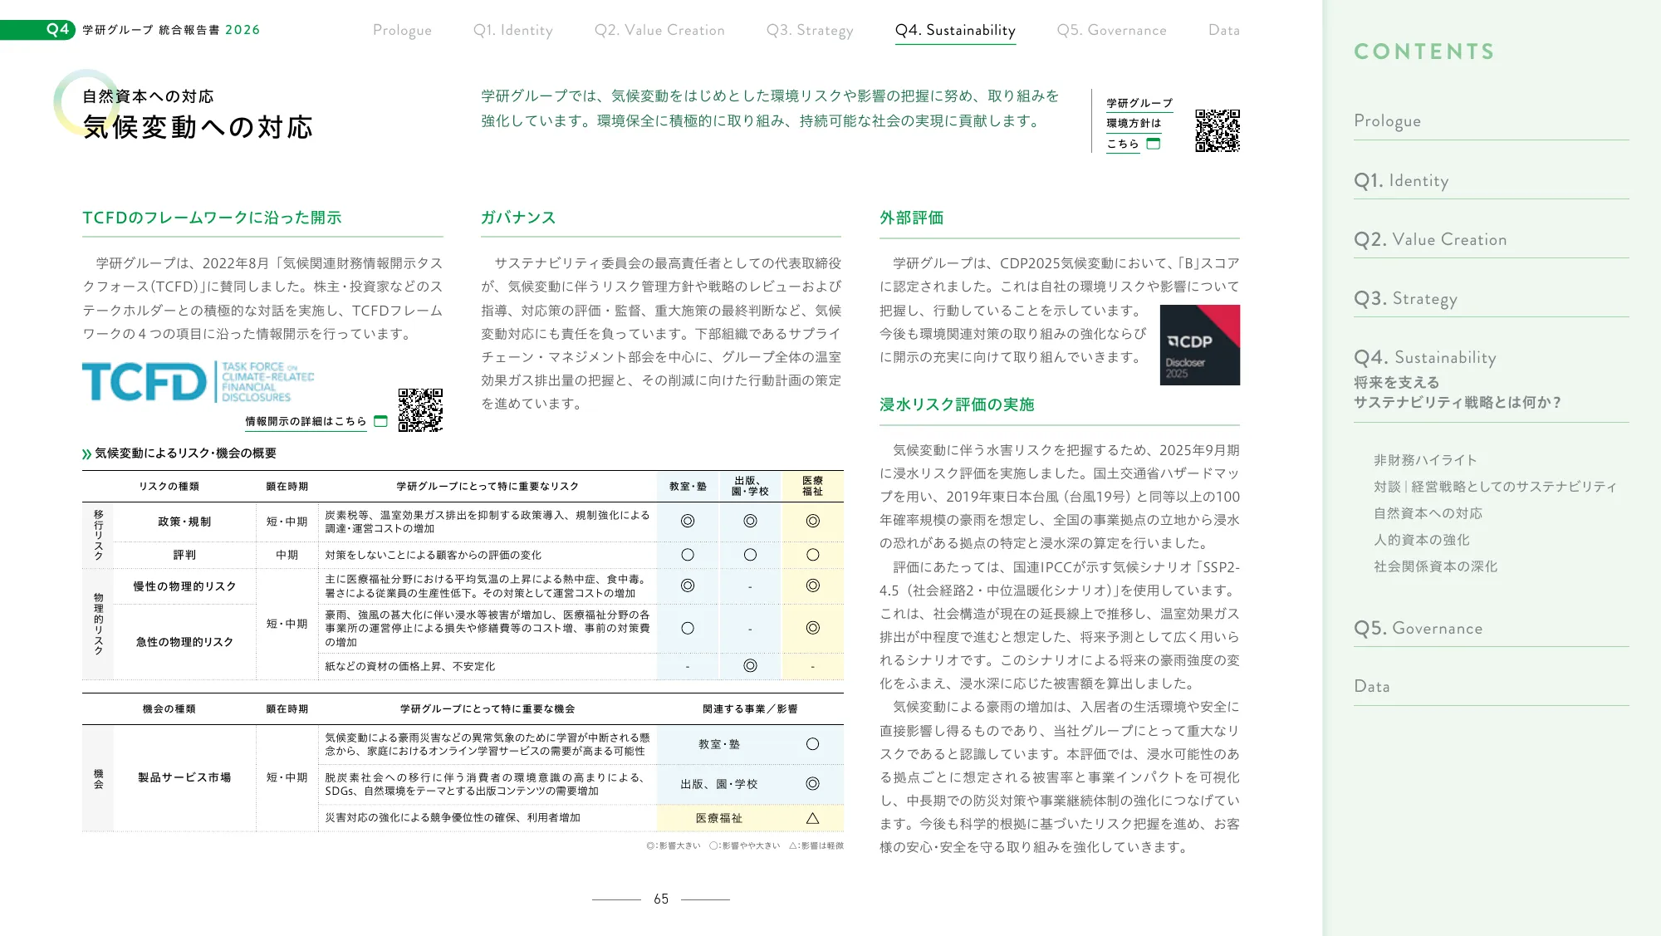1661x936 pixels.
Task: Click double-circle for 豪雨、強風 row under 医療福祉
Action: click(813, 628)
